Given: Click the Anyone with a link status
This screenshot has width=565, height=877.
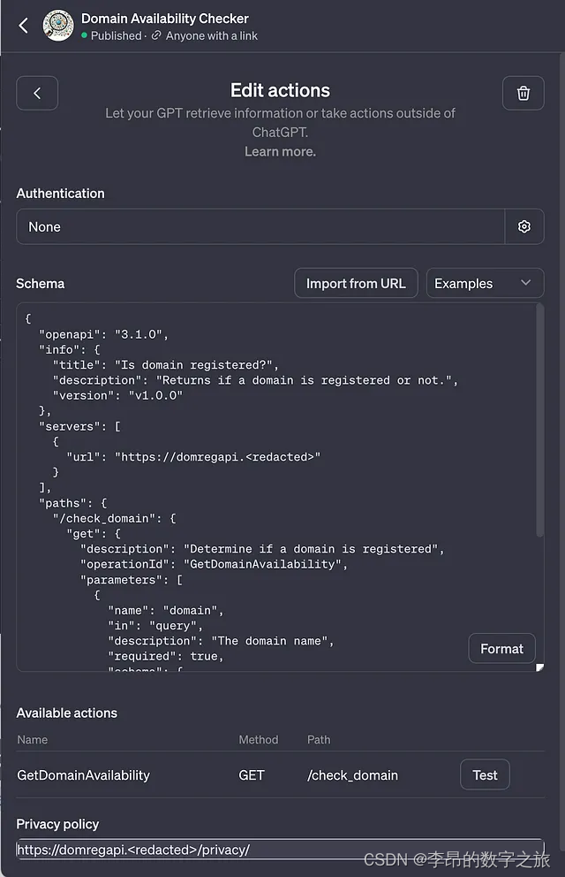Looking at the screenshot, I should click(212, 36).
